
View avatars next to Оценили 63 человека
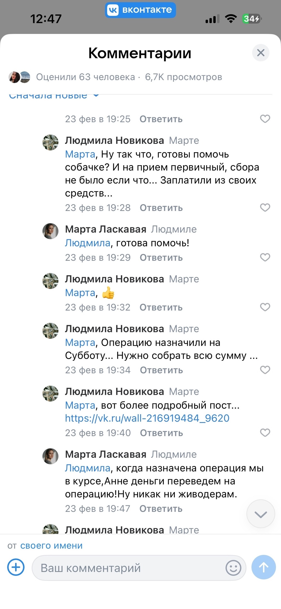click(19, 76)
